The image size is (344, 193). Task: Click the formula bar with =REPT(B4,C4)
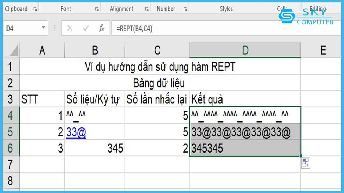(226, 28)
